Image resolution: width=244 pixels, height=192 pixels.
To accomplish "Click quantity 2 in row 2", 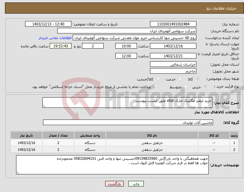I will [x=58, y=150].
